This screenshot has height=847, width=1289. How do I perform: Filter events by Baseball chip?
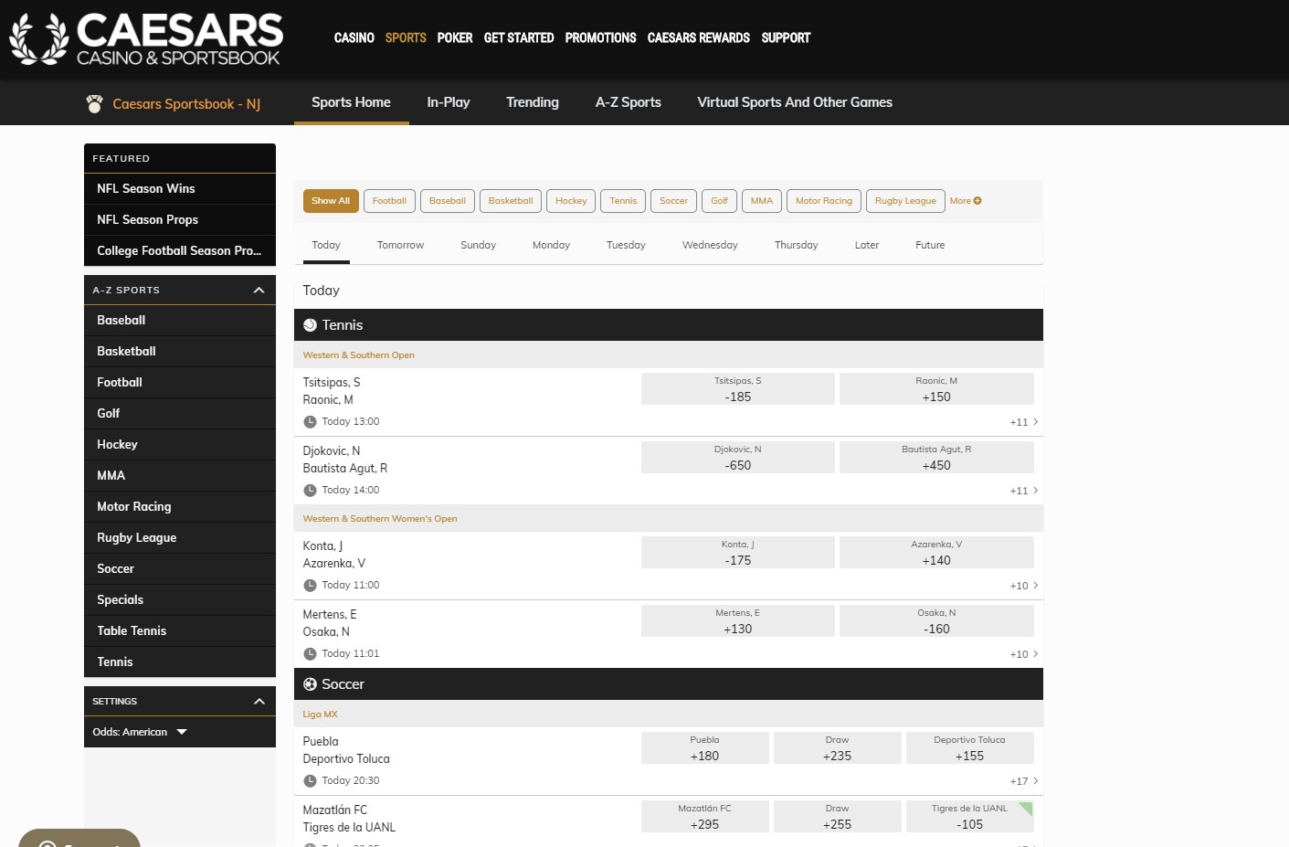tap(448, 201)
